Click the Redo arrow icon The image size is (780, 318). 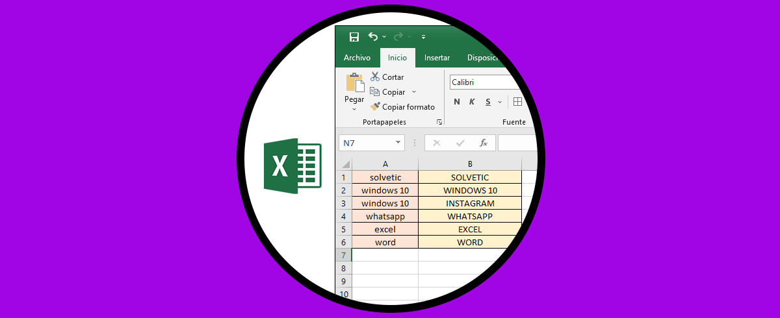point(398,36)
